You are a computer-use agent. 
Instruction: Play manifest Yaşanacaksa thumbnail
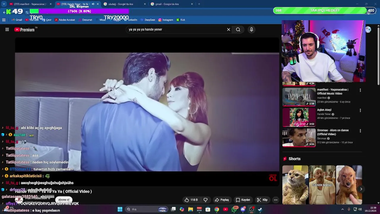pyautogui.click(x=299, y=97)
